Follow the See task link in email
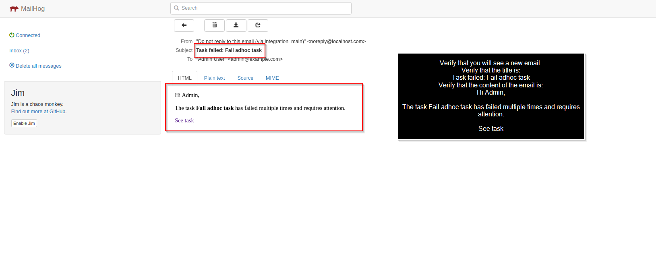The image size is (656, 271). point(184,120)
